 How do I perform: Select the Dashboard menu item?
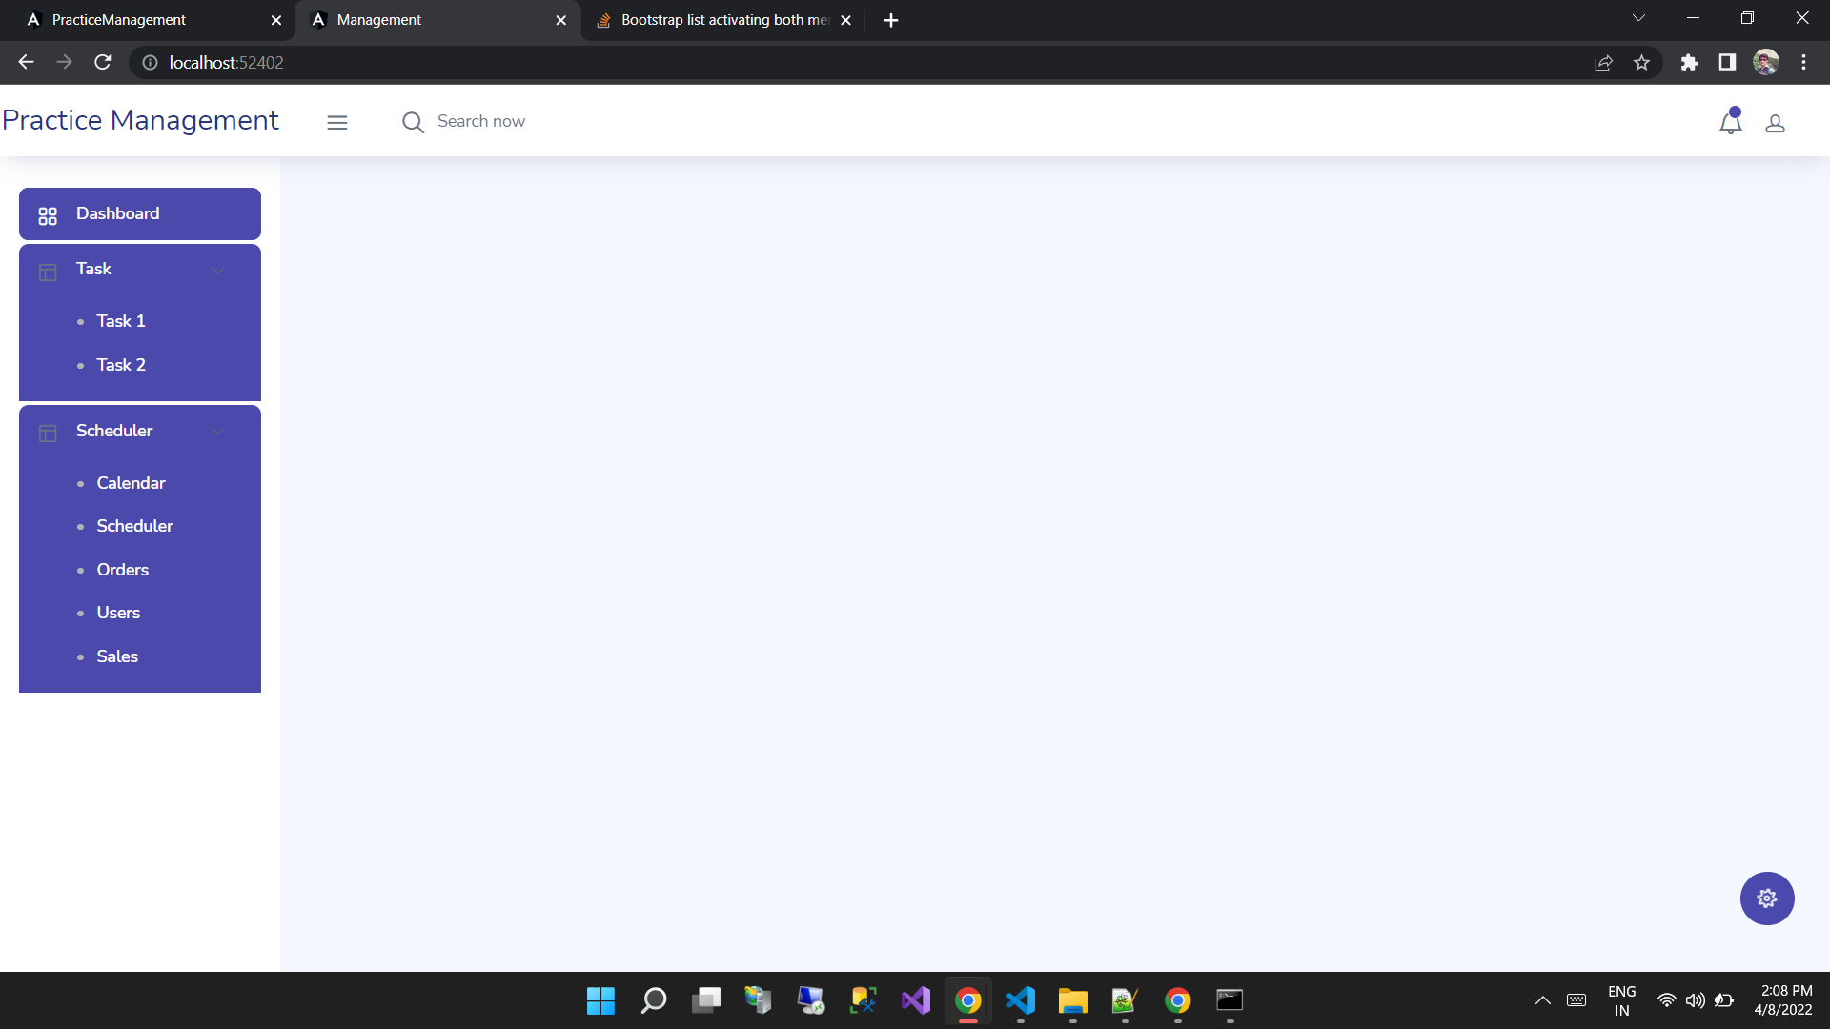point(139,213)
